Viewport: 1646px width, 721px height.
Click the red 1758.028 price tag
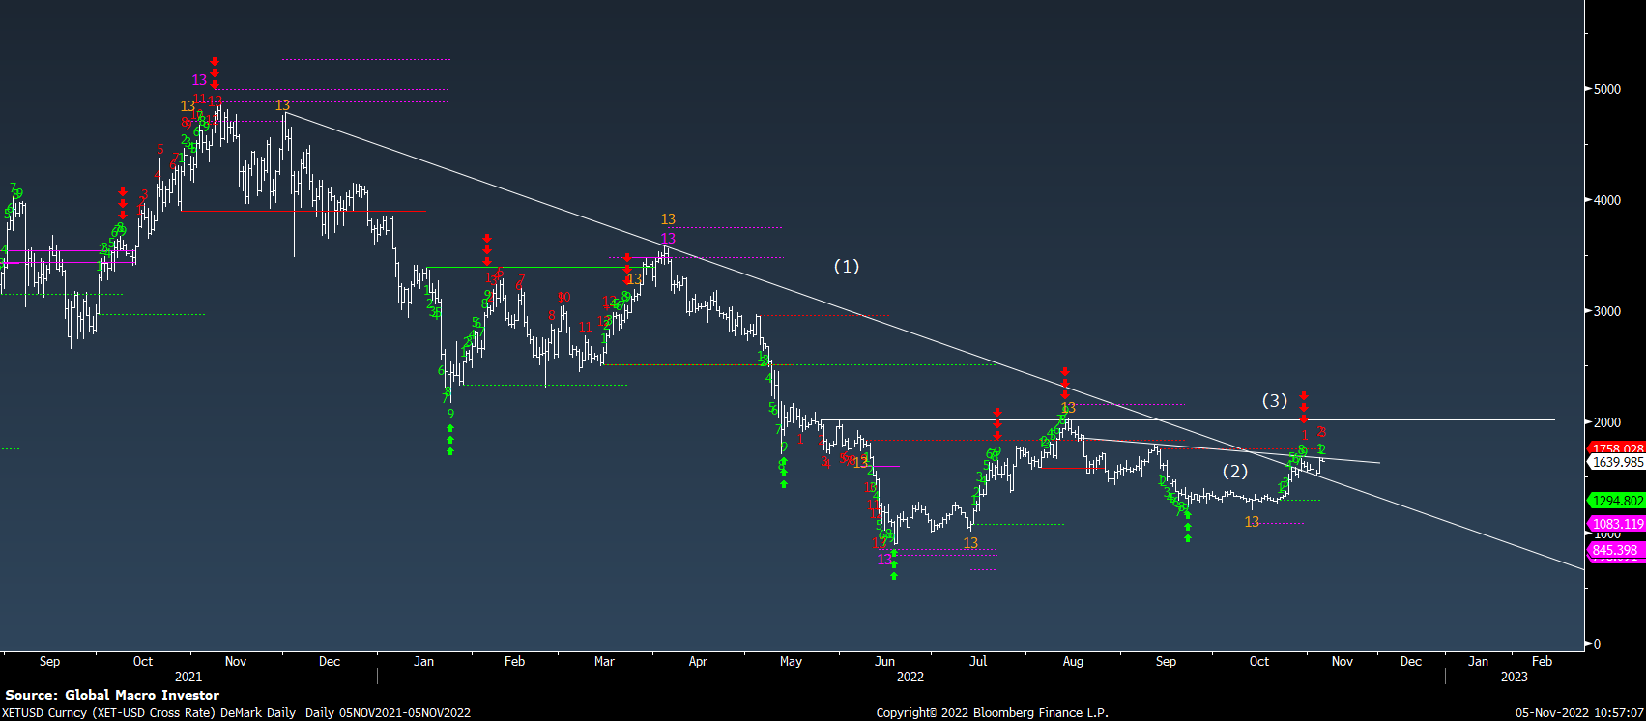pos(1616,449)
